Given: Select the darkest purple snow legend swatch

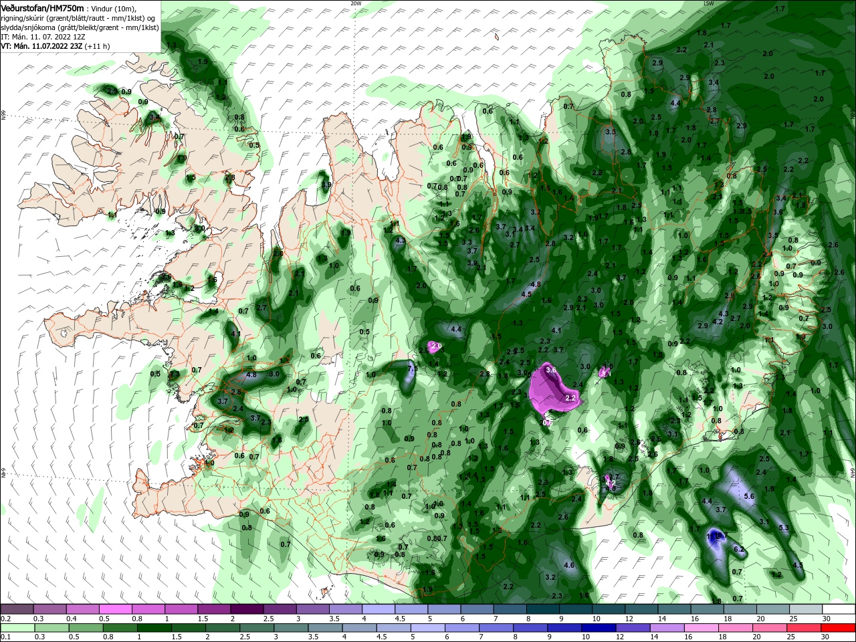Looking at the screenshot, I should pos(247,609).
